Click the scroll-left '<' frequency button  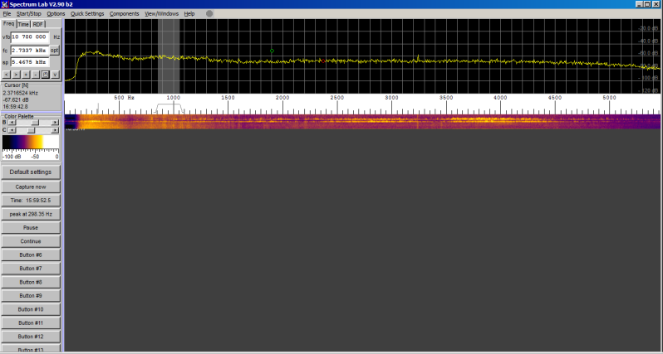click(7, 75)
